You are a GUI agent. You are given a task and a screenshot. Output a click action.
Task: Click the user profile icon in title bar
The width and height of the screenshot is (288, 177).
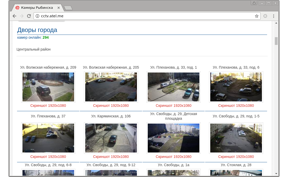coord(254,3)
